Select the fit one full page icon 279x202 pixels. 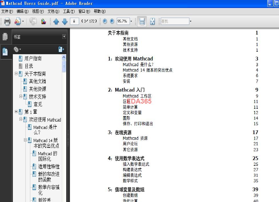(152, 21)
